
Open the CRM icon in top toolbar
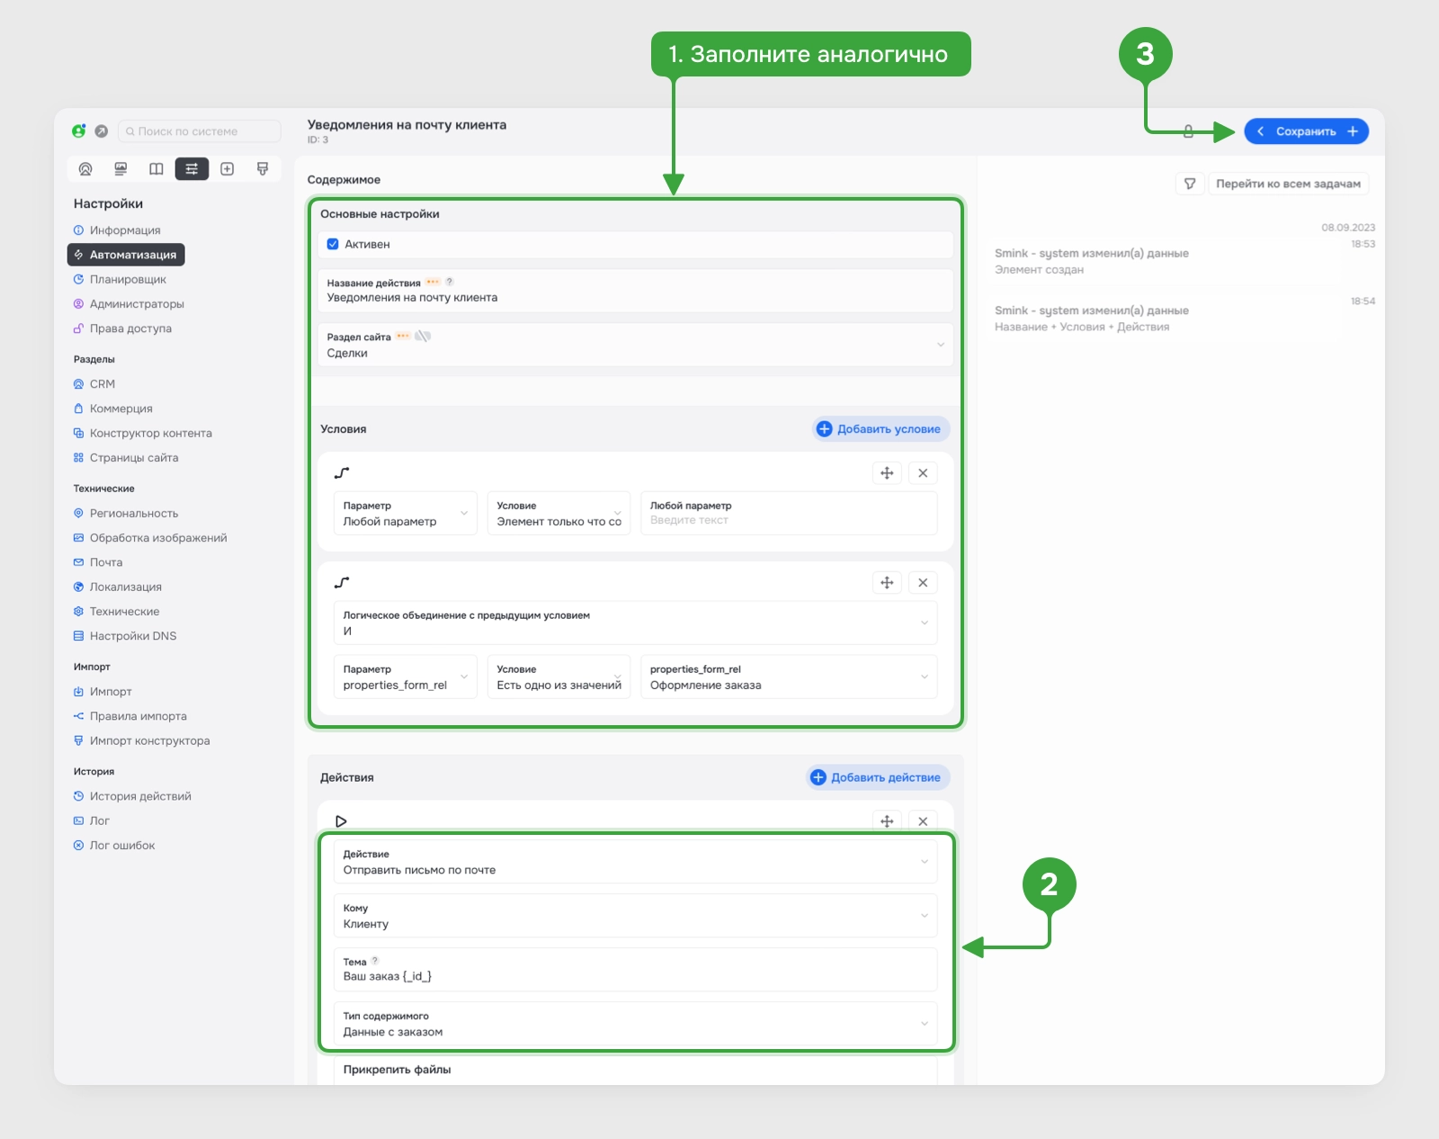tap(85, 169)
